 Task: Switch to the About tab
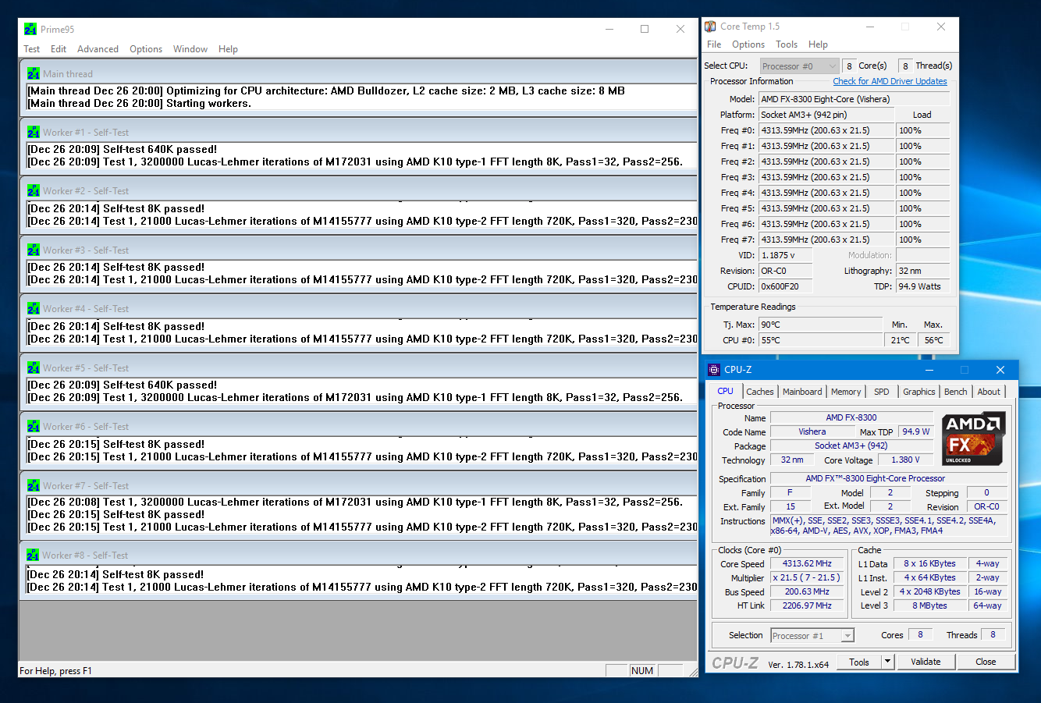click(989, 392)
